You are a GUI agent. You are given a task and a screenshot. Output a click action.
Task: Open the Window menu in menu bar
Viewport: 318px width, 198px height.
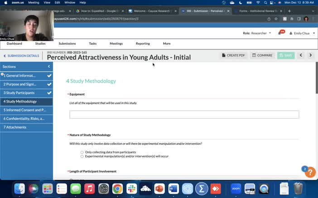click(x=70, y=3)
